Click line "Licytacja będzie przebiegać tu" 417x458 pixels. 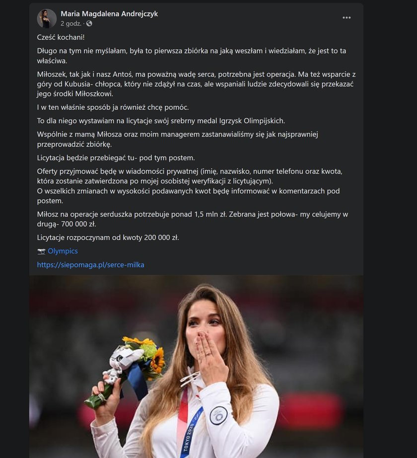pyautogui.click(x=116, y=158)
